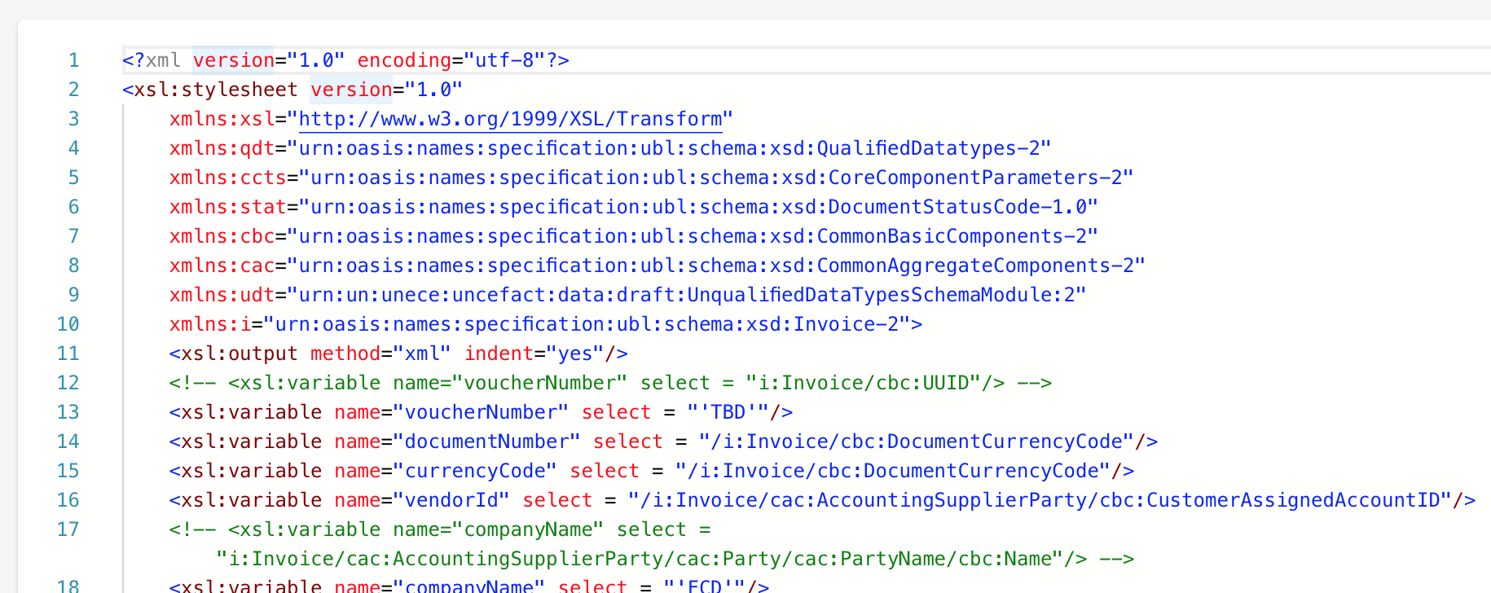Image resolution: width=1491 pixels, height=593 pixels.
Task: Click the encoding attribute on line 1
Action: pos(404,60)
